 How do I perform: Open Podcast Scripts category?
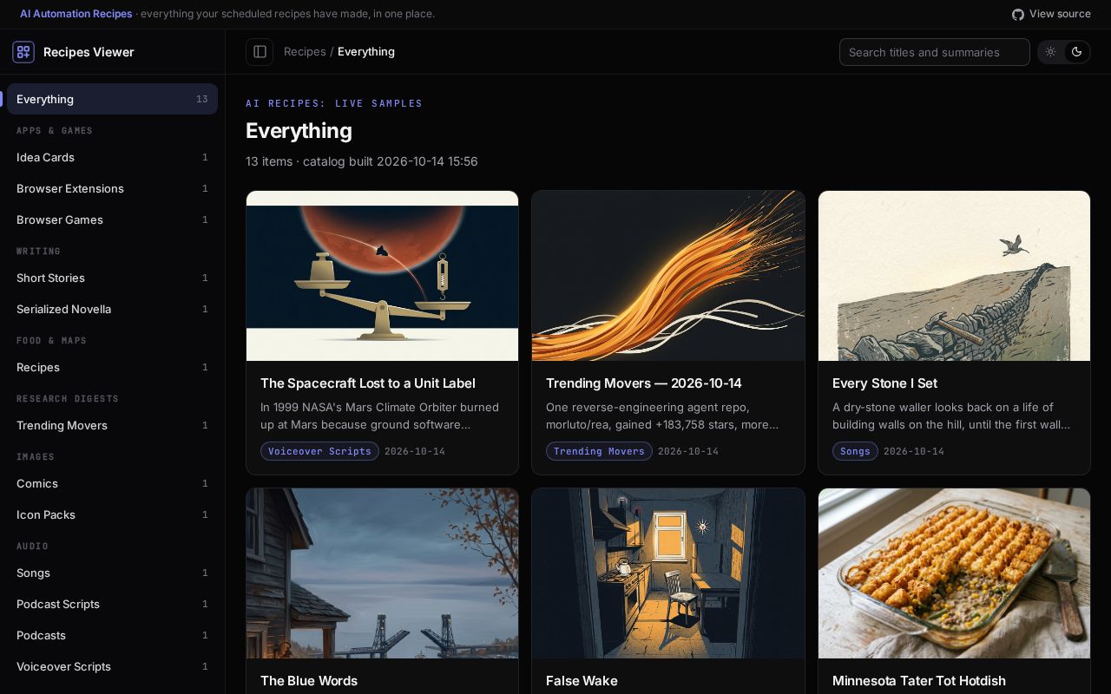pos(112,604)
